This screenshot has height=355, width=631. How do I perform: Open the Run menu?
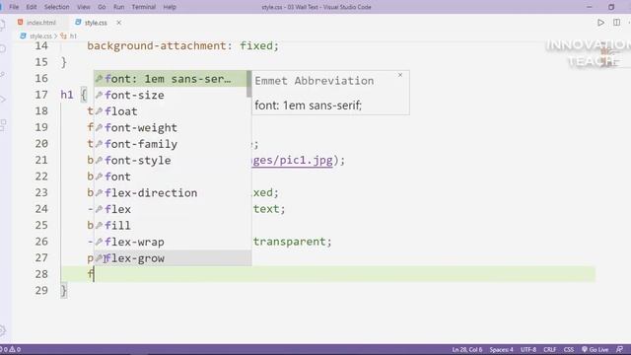click(118, 7)
